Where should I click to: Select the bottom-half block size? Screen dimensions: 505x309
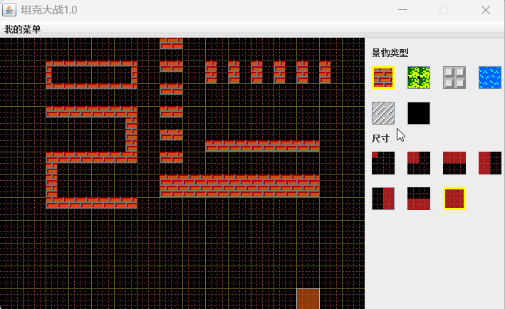point(419,199)
